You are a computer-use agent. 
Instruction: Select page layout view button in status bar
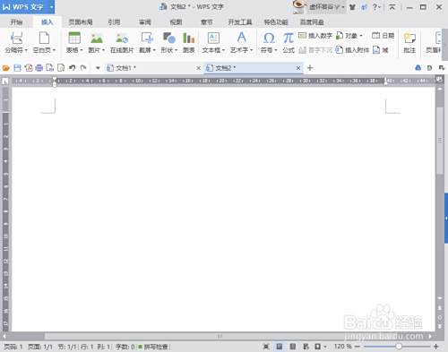280,347
